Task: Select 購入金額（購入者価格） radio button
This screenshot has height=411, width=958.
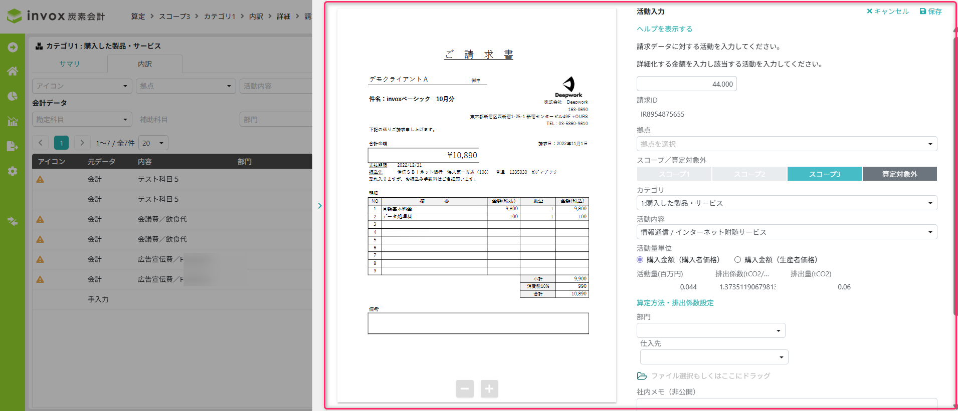Action: coord(640,260)
